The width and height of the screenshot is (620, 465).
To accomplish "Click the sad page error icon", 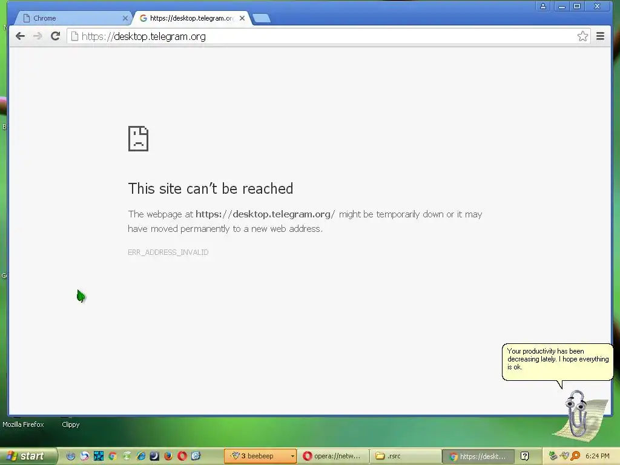I will click(x=139, y=139).
